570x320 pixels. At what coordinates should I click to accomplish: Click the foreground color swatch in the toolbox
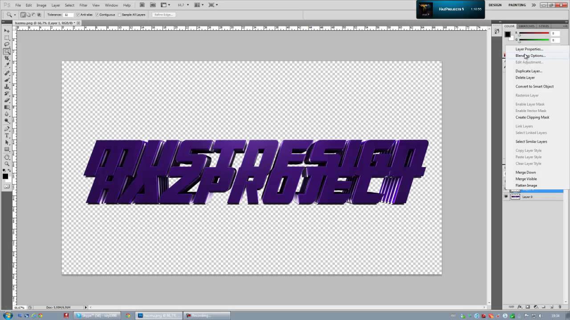coord(5,176)
